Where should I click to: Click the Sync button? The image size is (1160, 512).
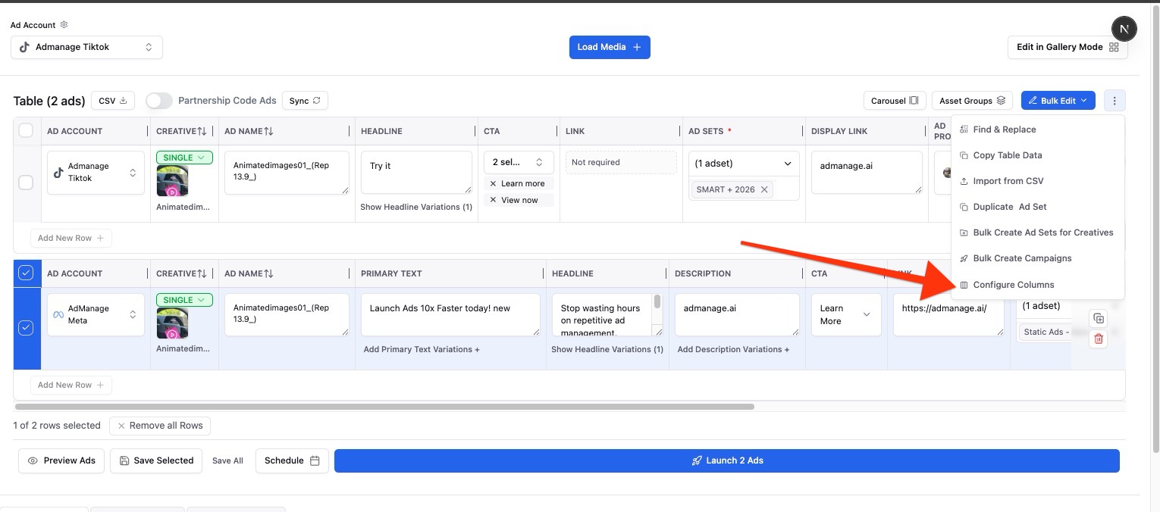tap(305, 101)
